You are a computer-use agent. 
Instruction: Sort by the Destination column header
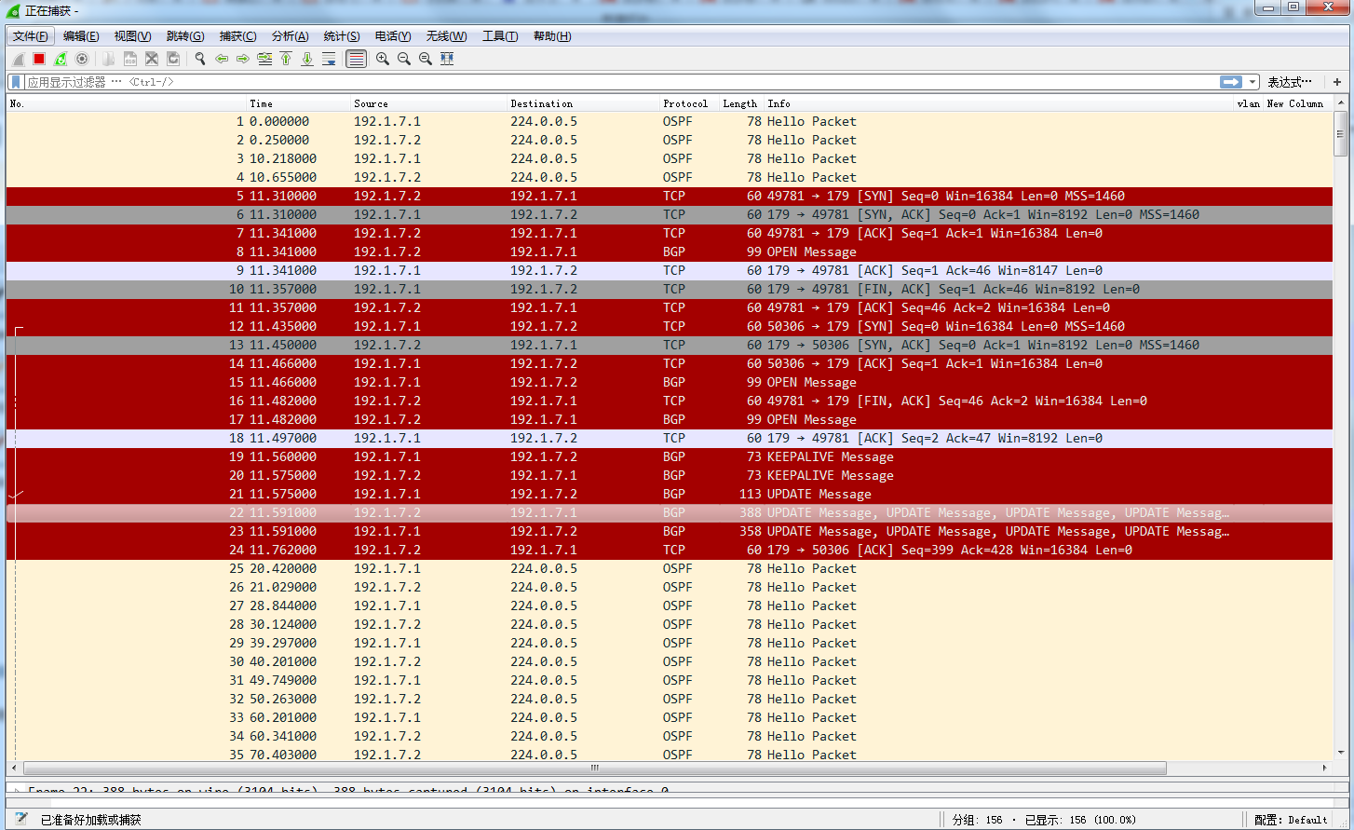coord(583,103)
